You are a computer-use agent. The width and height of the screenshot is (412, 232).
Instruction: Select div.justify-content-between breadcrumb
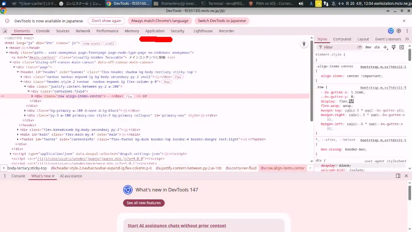(x=188, y=168)
